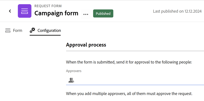Click the small Approvers field label
The image size is (204, 101).
(x=74, y=71)
